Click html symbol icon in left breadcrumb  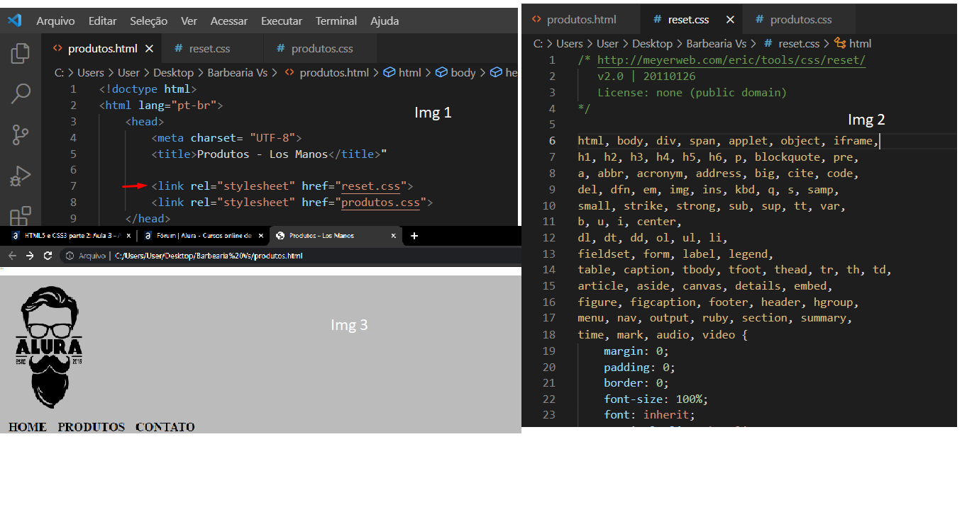click(x=389, y=72)
